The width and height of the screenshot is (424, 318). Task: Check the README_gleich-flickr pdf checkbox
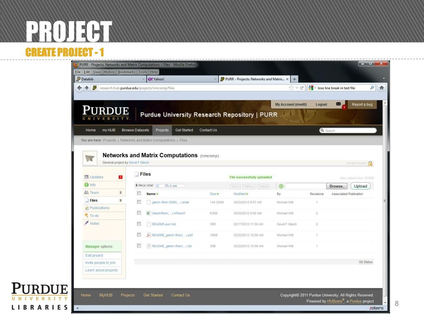(139, 235)
